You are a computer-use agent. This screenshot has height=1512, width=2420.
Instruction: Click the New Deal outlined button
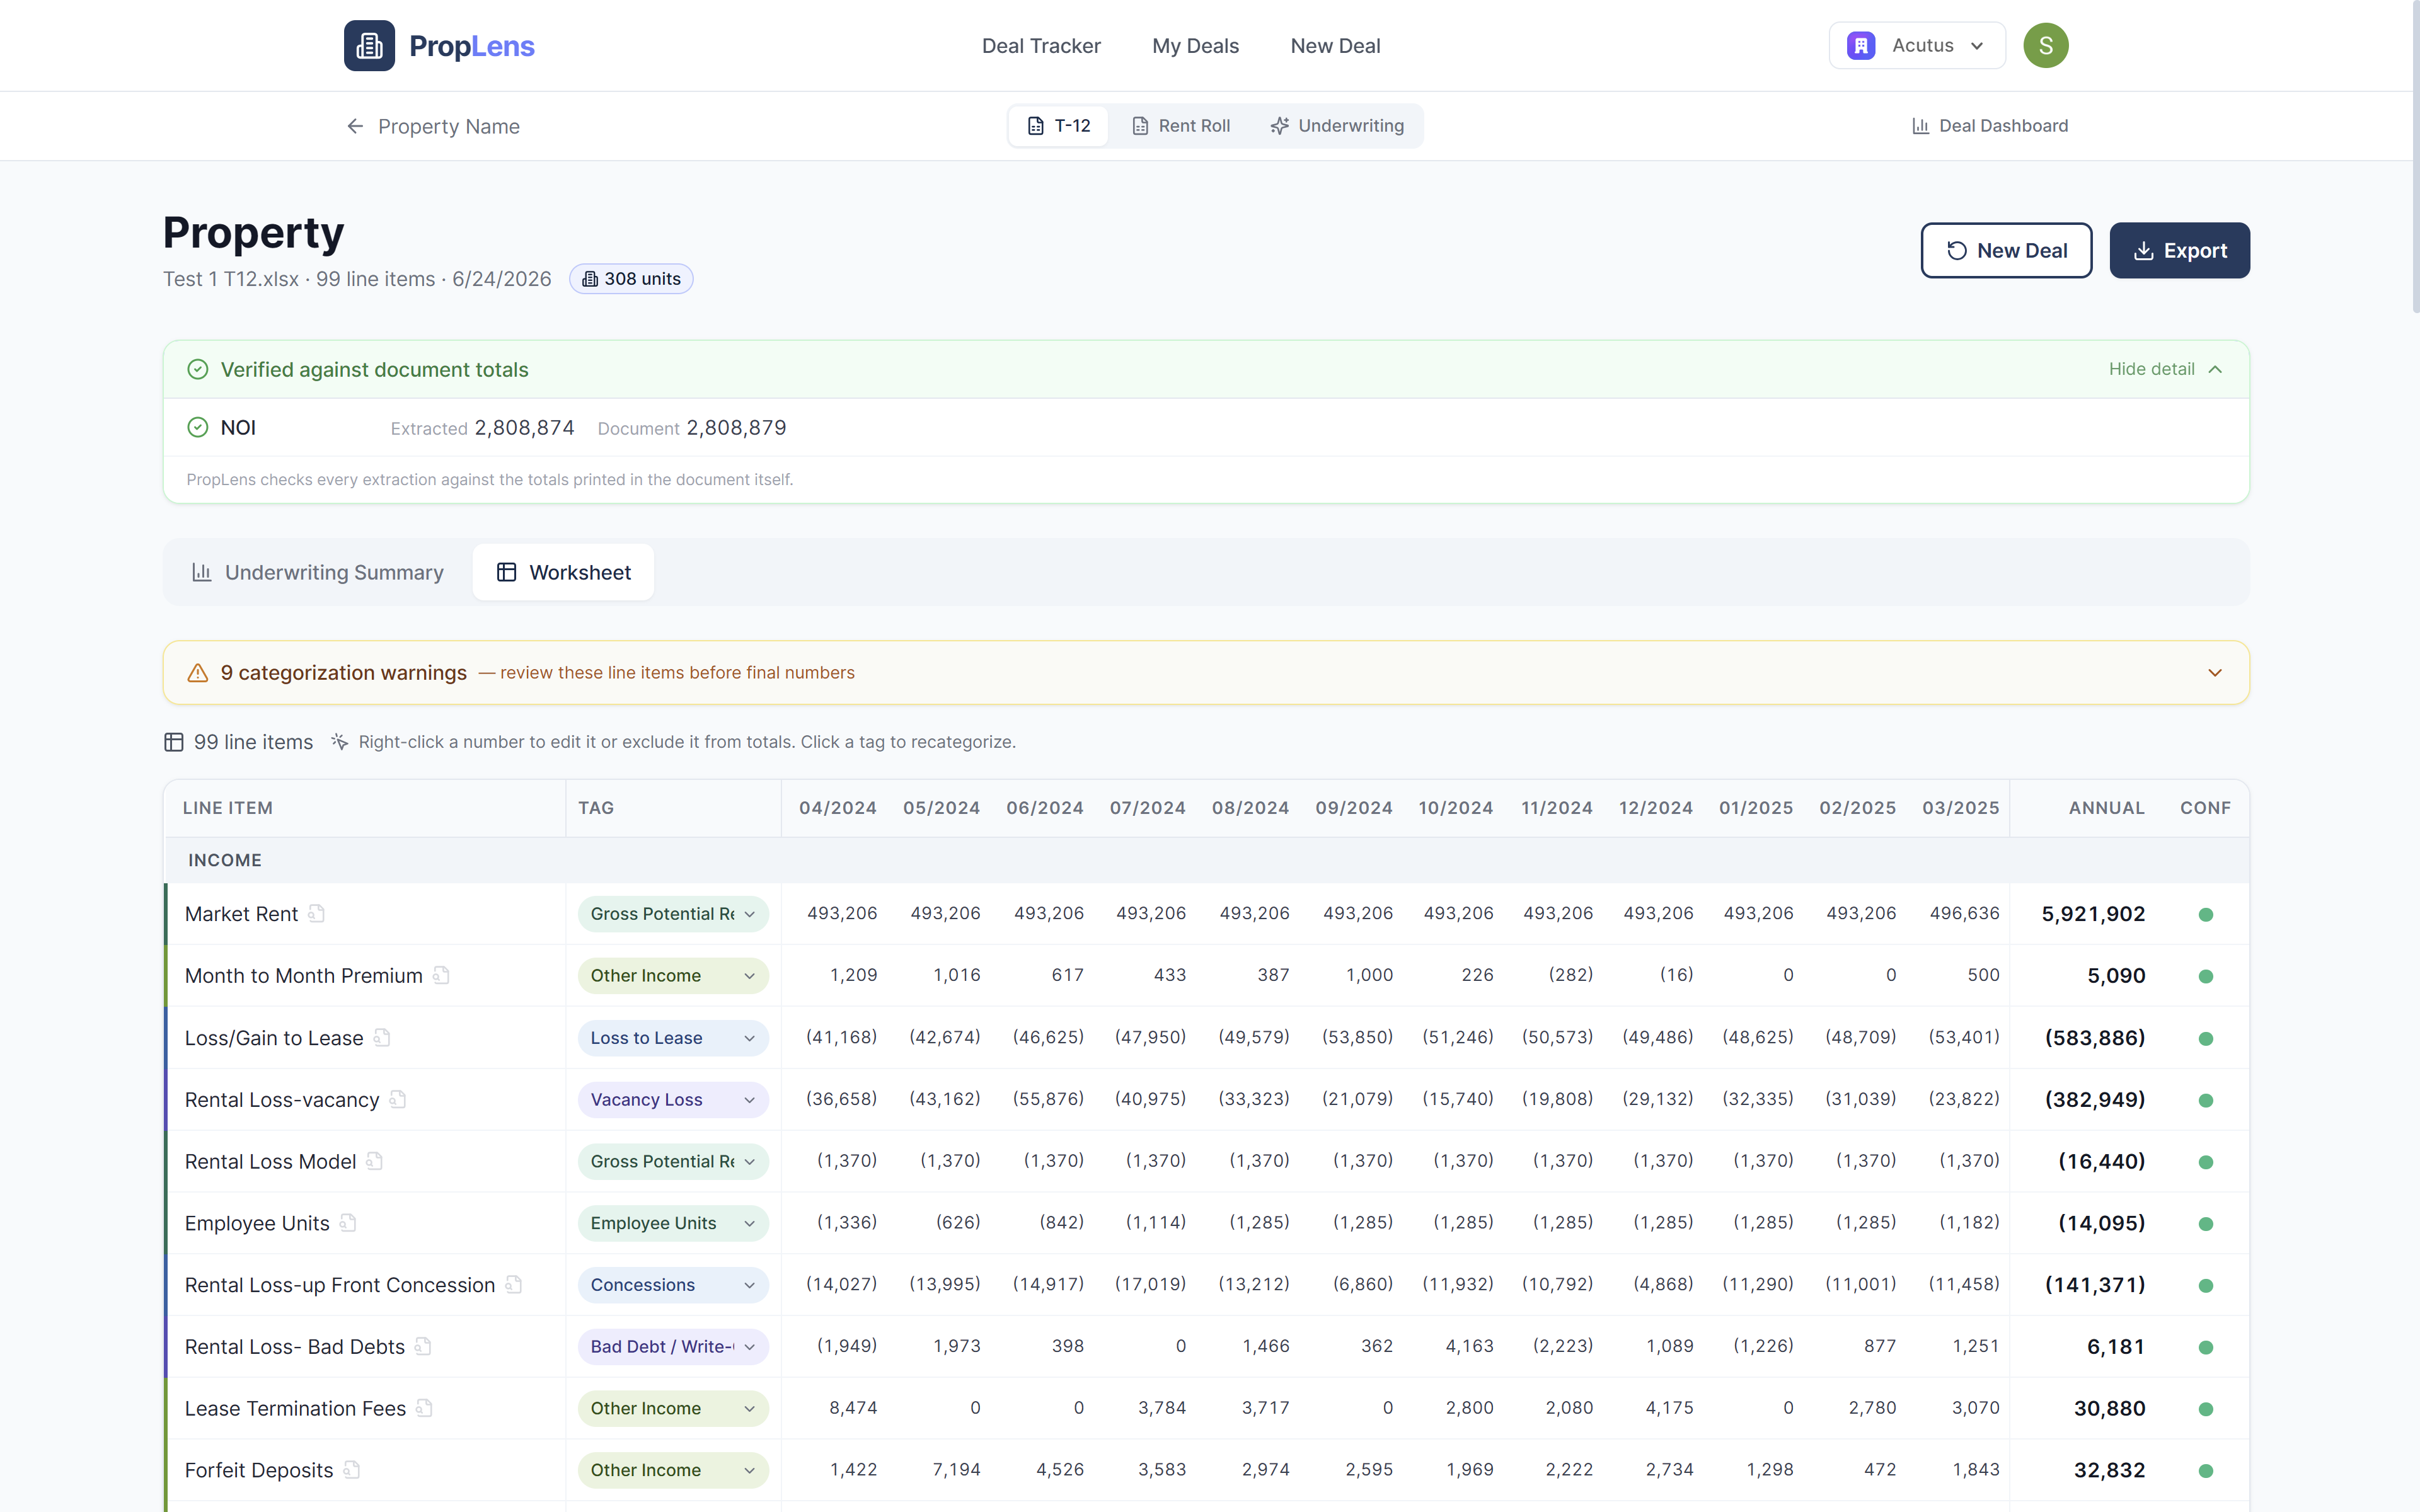click(2006, 250)
